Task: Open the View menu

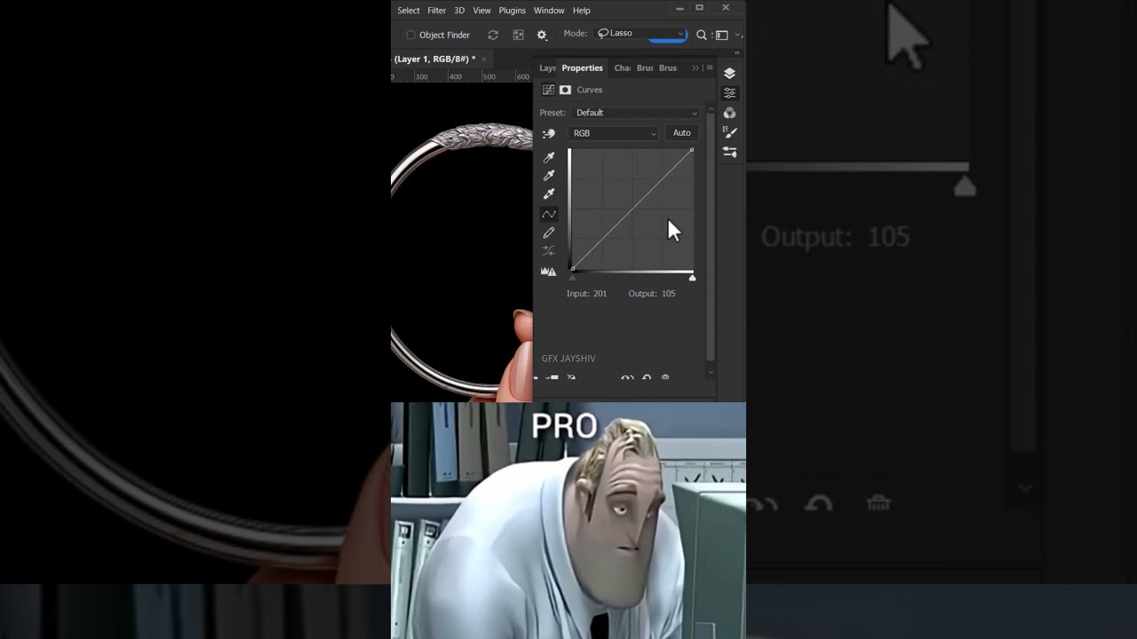Action: [x=481, y=11]
